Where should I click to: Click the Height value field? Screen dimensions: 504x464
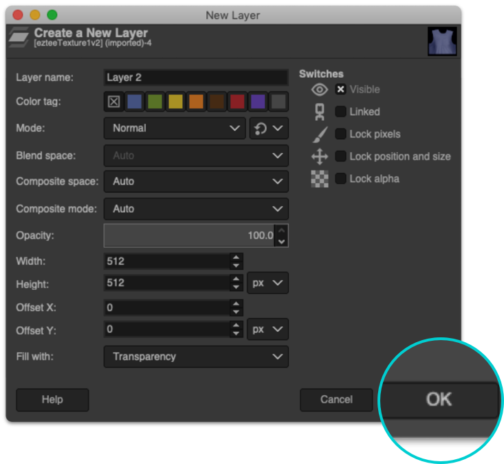tap(166, 283)
